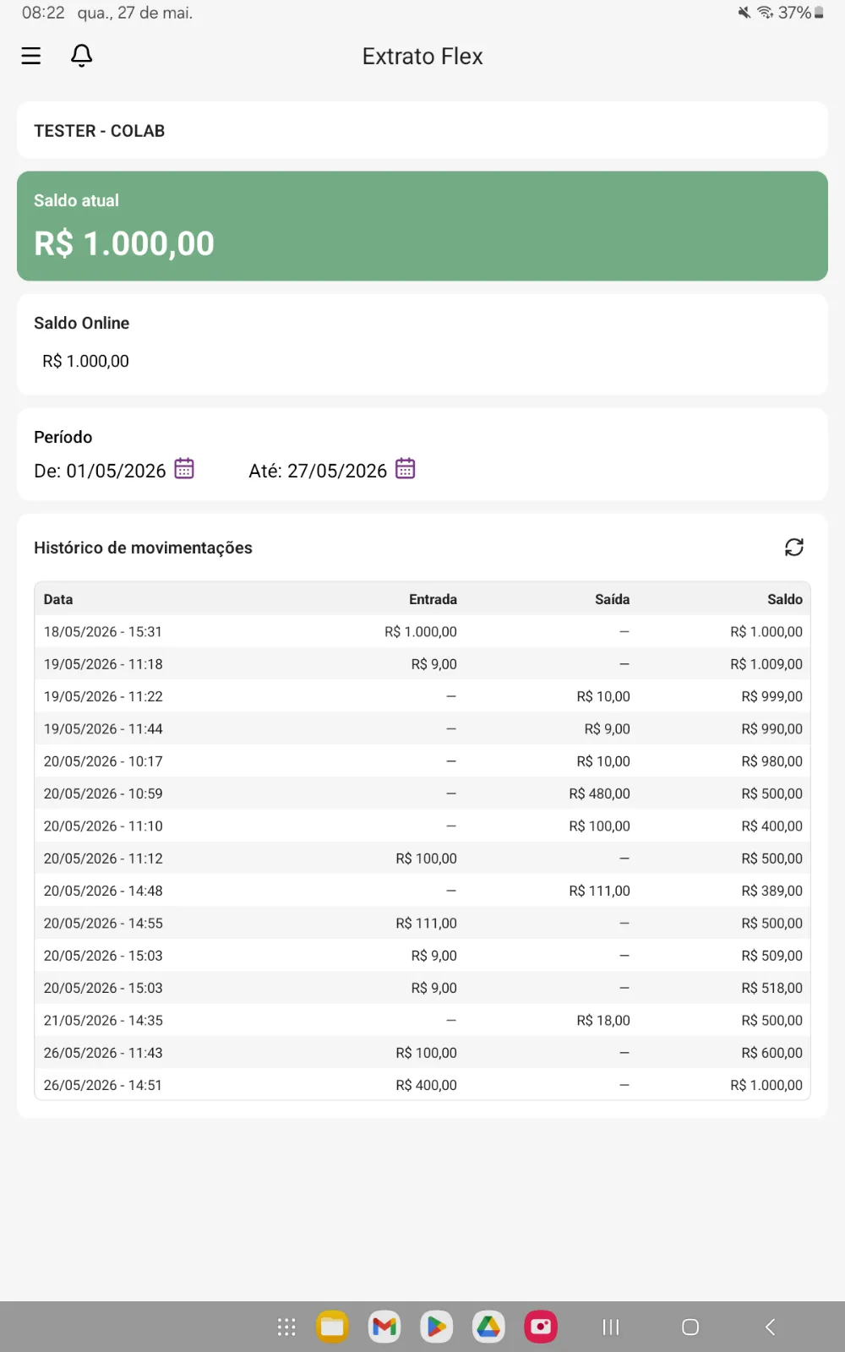Select row 18/05/2026 - 15:31

422,631
